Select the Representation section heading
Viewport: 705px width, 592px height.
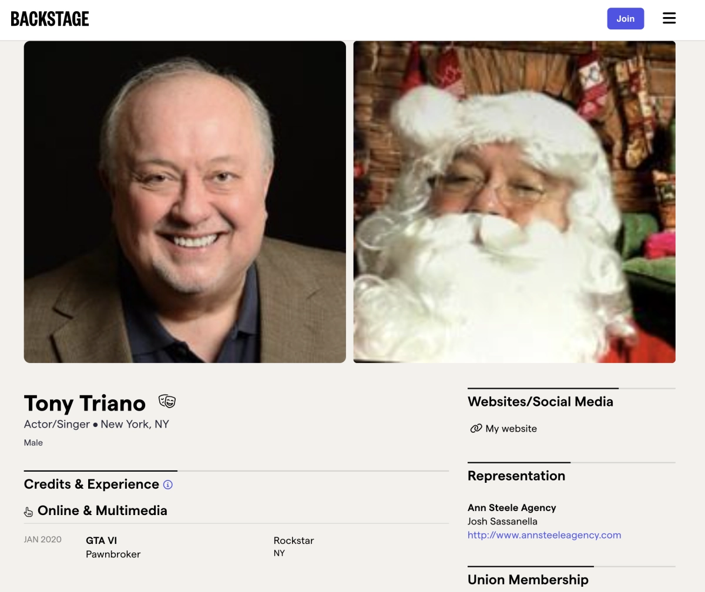click(516, 476)
